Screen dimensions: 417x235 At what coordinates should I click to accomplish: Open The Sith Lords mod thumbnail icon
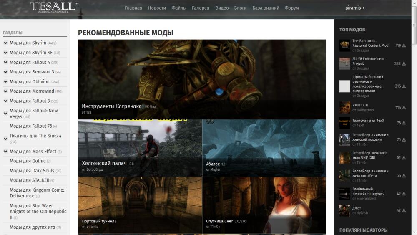click(x=345, y=45)
